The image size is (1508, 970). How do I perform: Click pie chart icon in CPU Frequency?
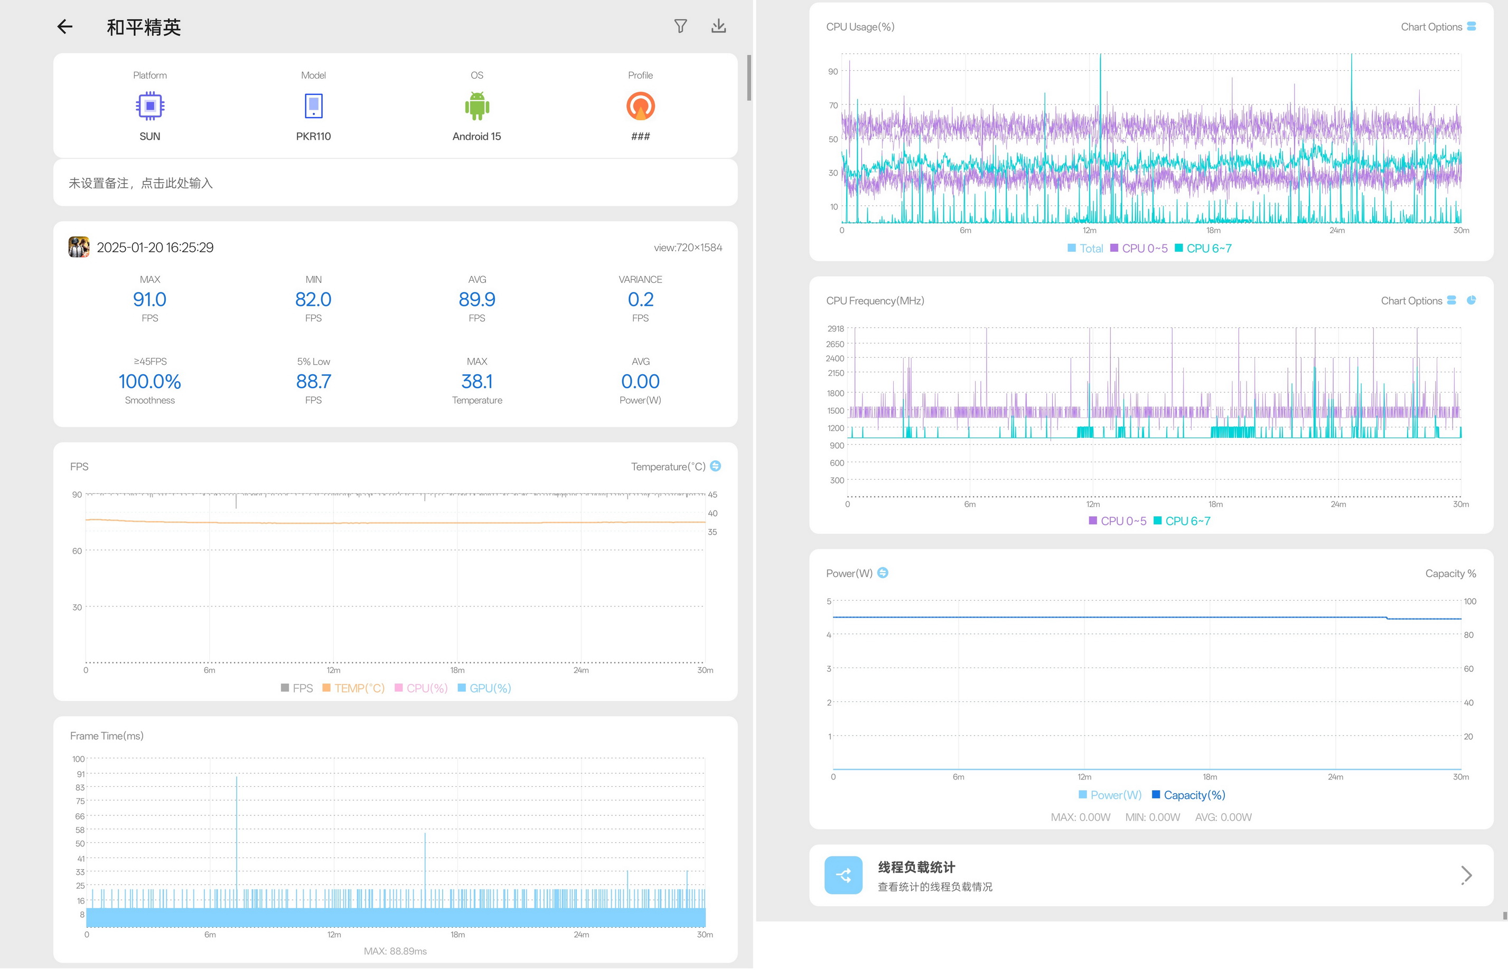1472,300
